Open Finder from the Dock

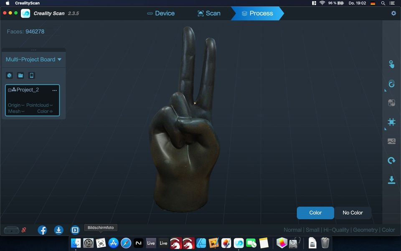pyautogui.click(x=76, y=243)
